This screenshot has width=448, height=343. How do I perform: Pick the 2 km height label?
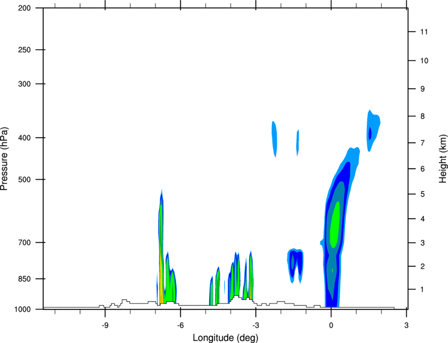point(423,266)
